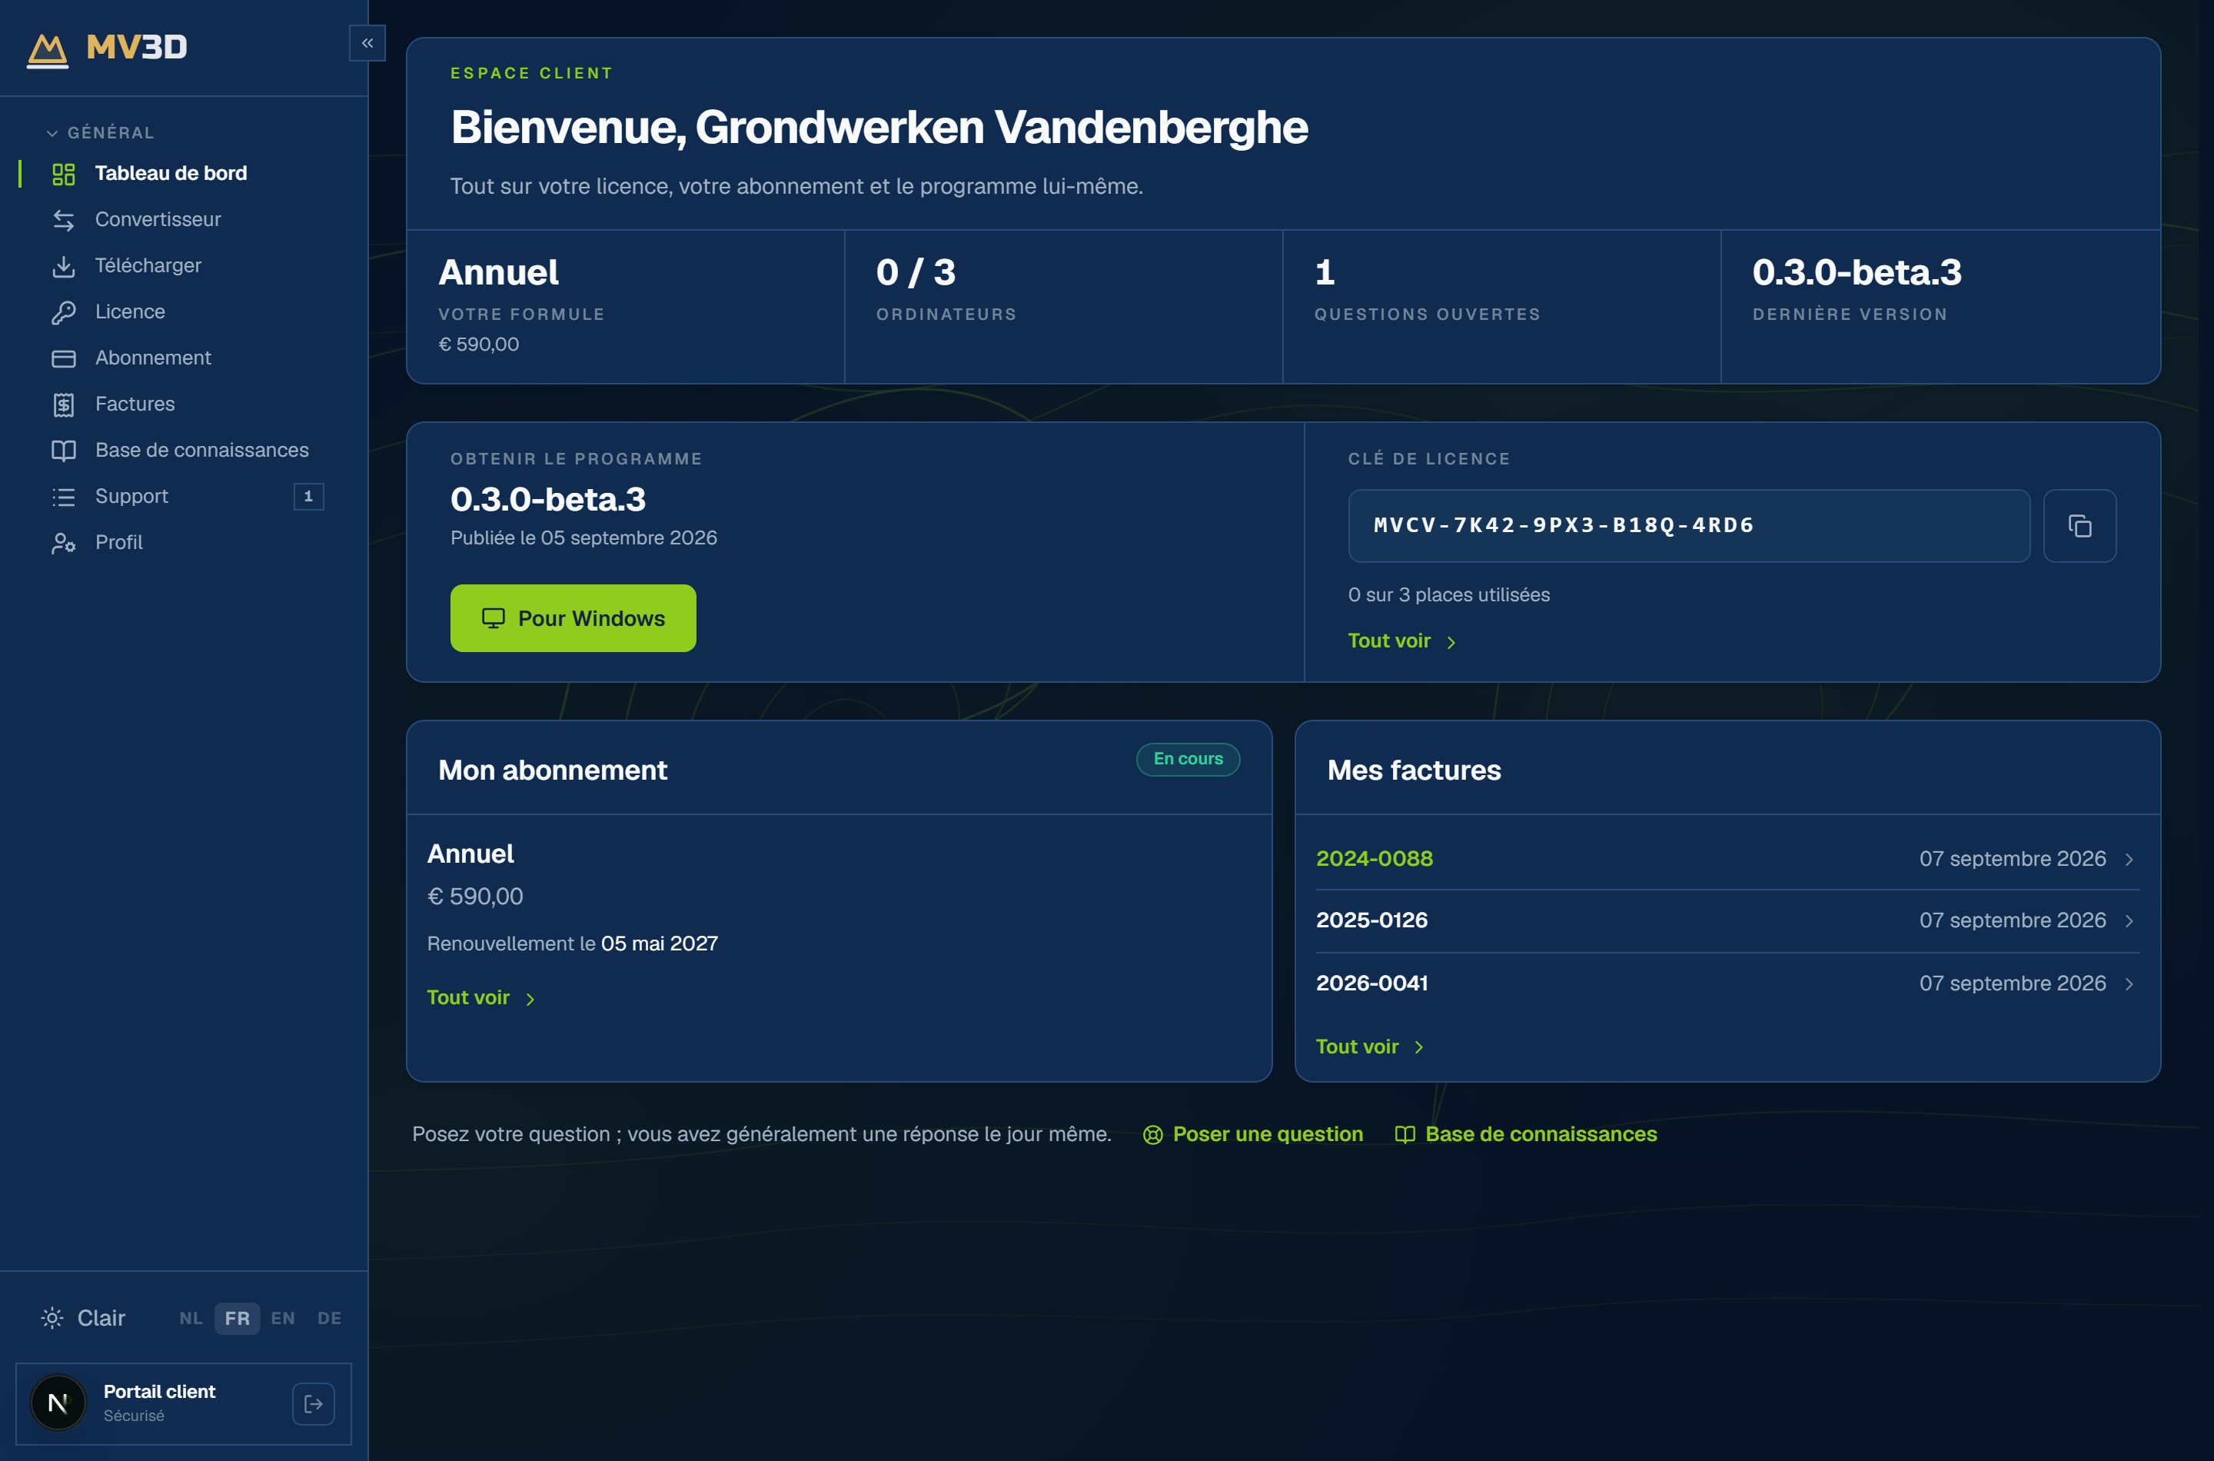Log out using the exit icon
The width and height of the screenshot is (2214, 1461).
click(314, 1403)
